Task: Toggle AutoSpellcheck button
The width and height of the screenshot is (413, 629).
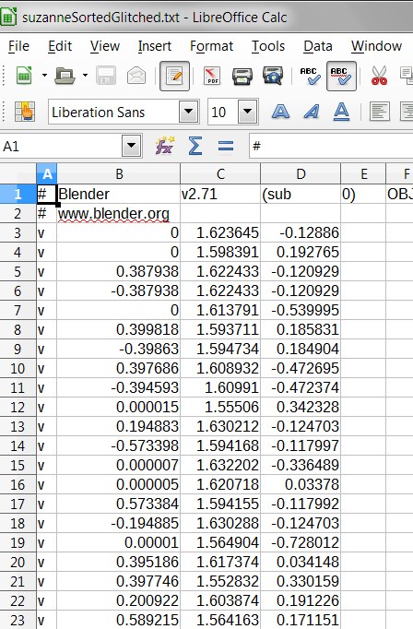Action: [x=341, y=76]
